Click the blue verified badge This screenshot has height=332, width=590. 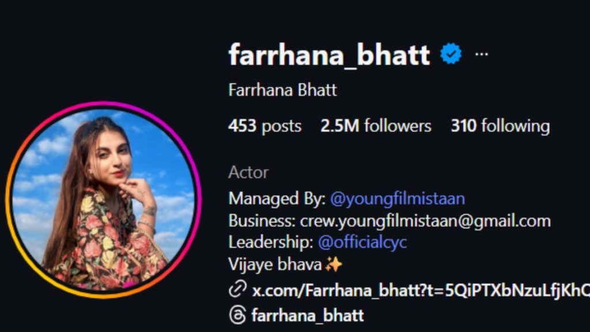click(451, 54)
